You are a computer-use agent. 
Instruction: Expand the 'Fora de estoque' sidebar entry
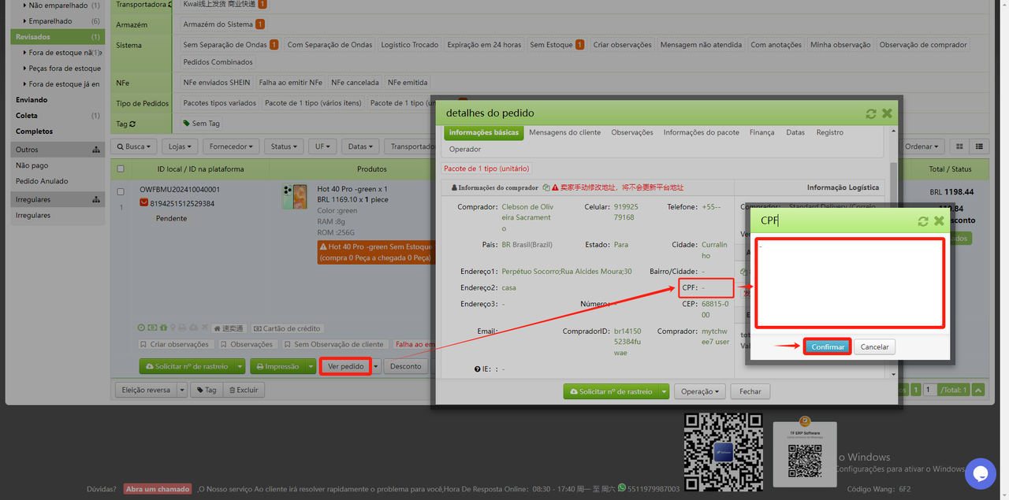53,52
